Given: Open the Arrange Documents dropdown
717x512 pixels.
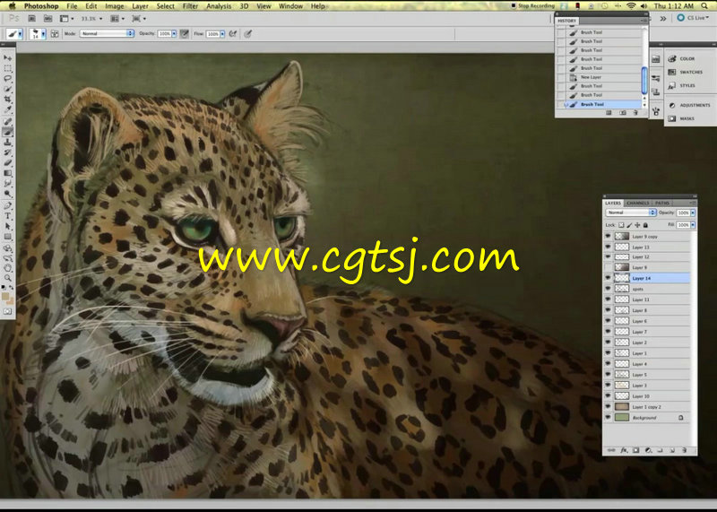Looking at the screenshot, I should (116, 19).
